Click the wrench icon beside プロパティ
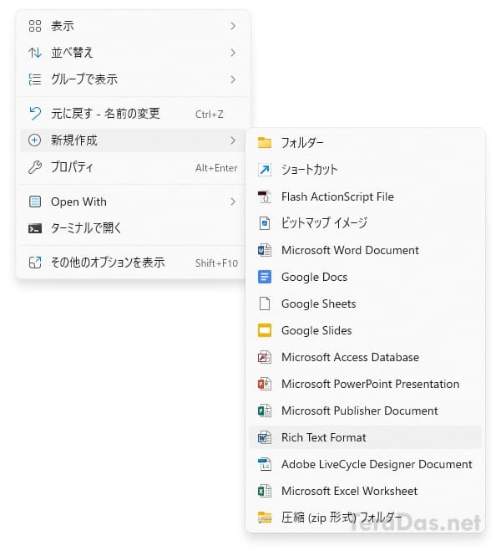Screen dimensions: 501x551 click(35, 167)
